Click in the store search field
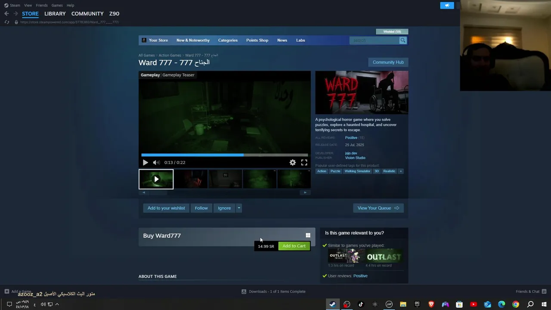 (375, 40)
